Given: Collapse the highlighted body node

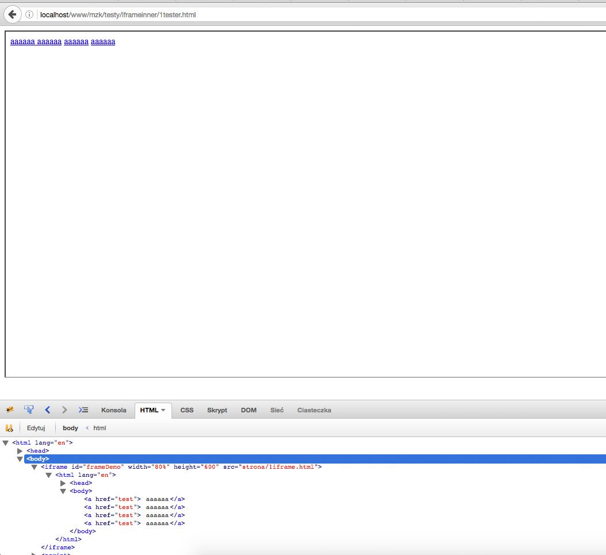Looking at the screenshot, I should click(20, 459).
